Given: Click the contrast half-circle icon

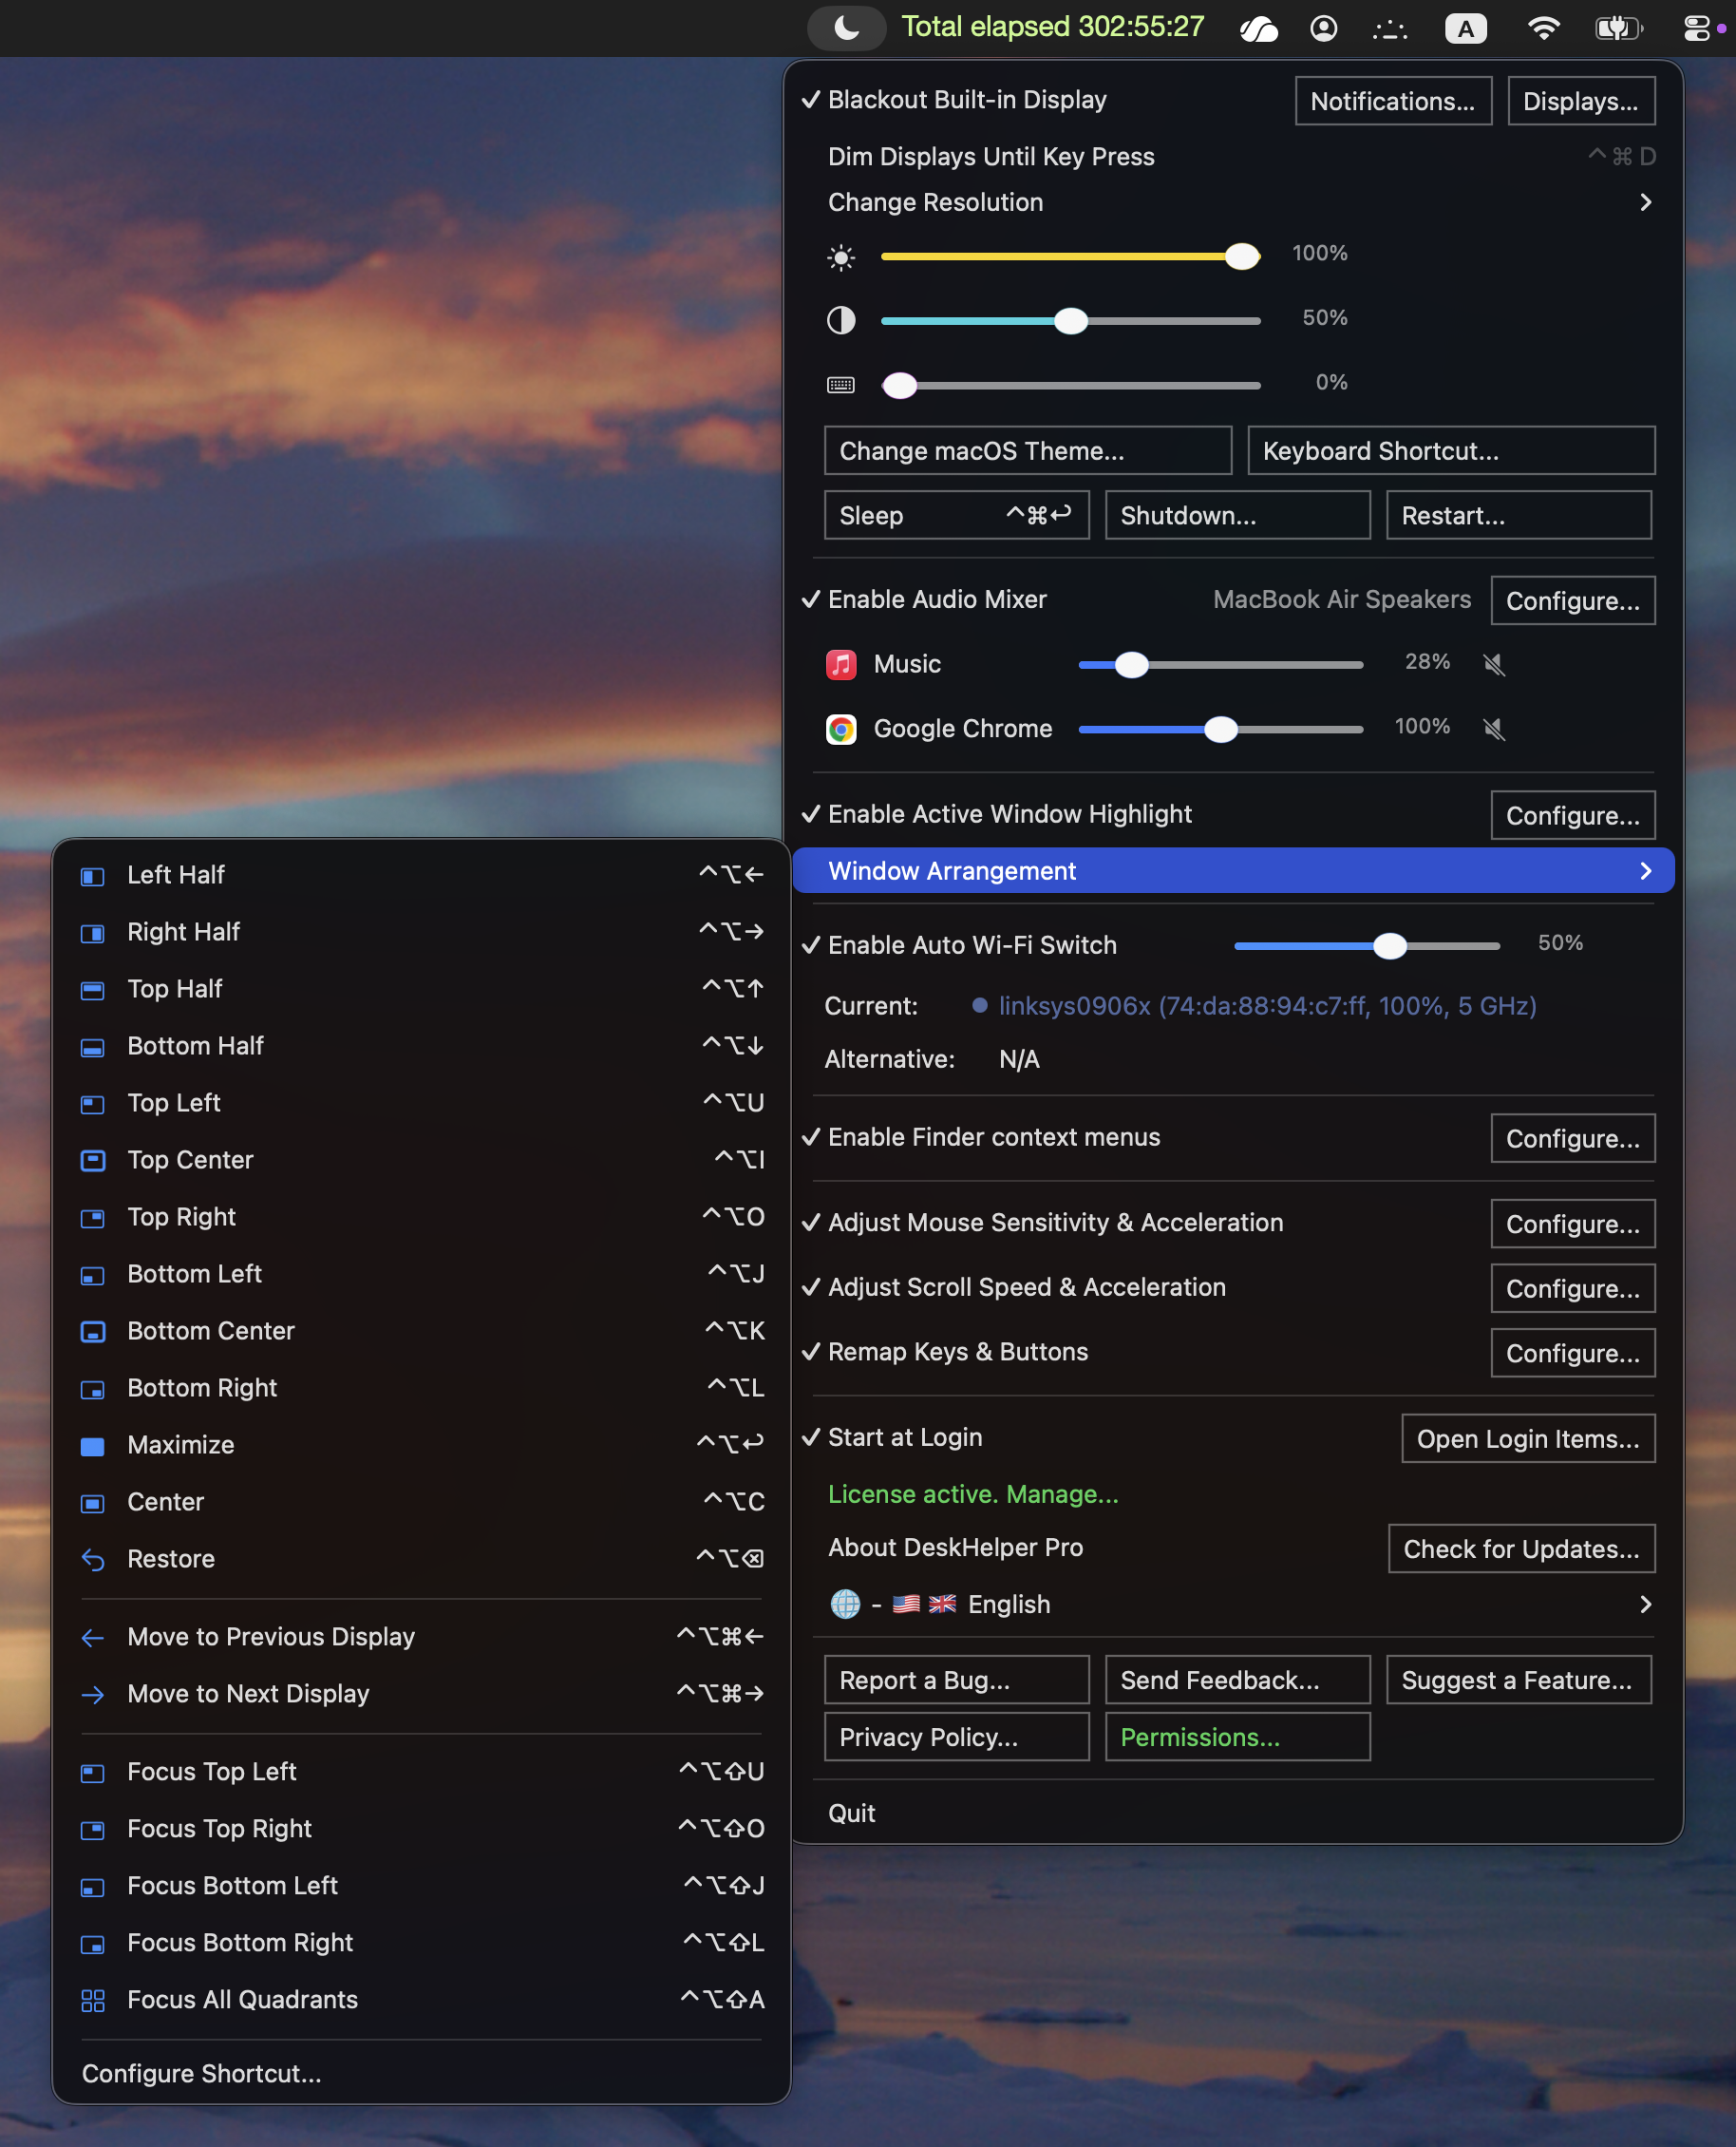Looking at the screenshot, I should (841, 320).
